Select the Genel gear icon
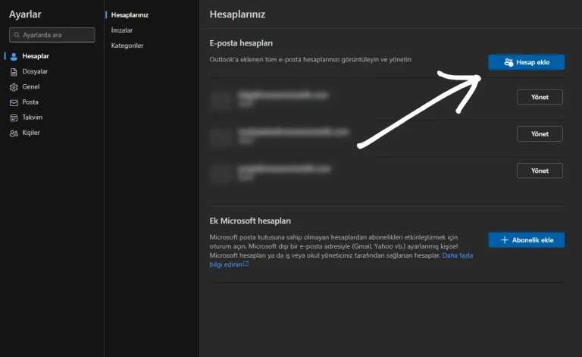Viewport: 582px width, 357px height. [x=14, y=87]
